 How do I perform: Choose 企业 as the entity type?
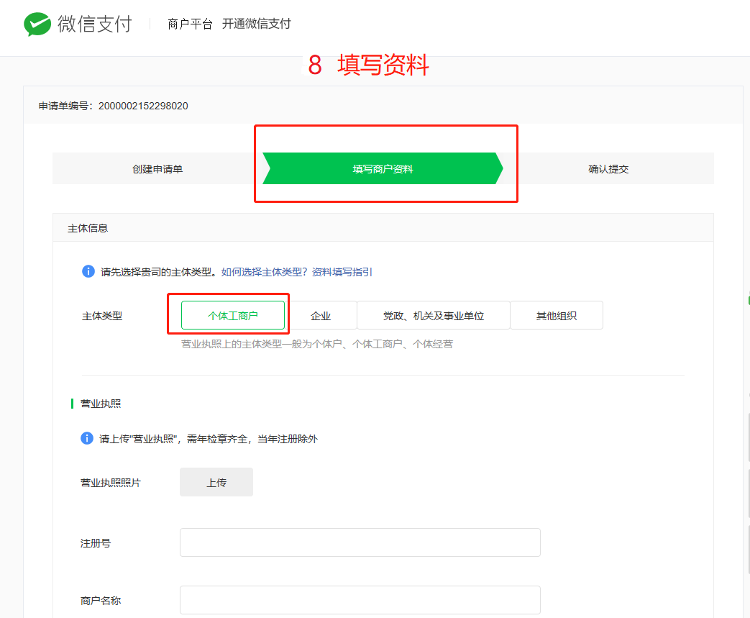point(321,315)
